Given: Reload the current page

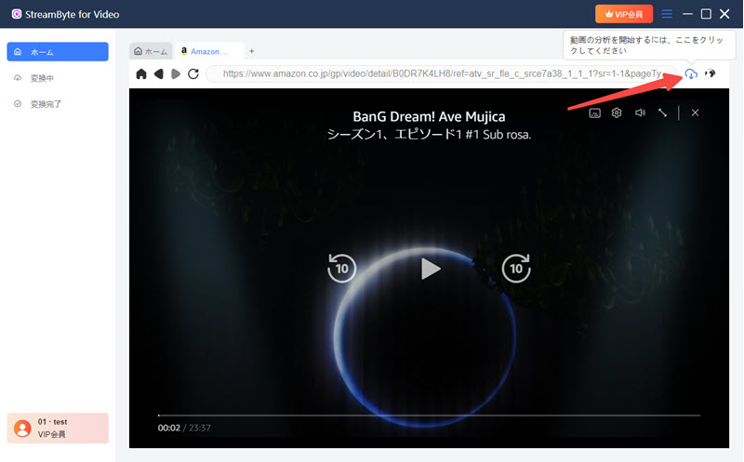Looking at the screenshot, I should tap(193, 74).
